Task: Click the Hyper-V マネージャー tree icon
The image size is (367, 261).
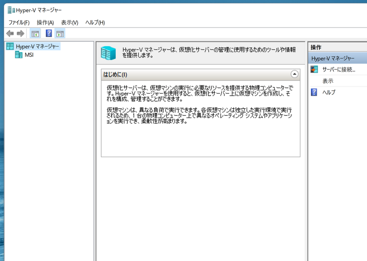Action: click(x=10, y=46)
